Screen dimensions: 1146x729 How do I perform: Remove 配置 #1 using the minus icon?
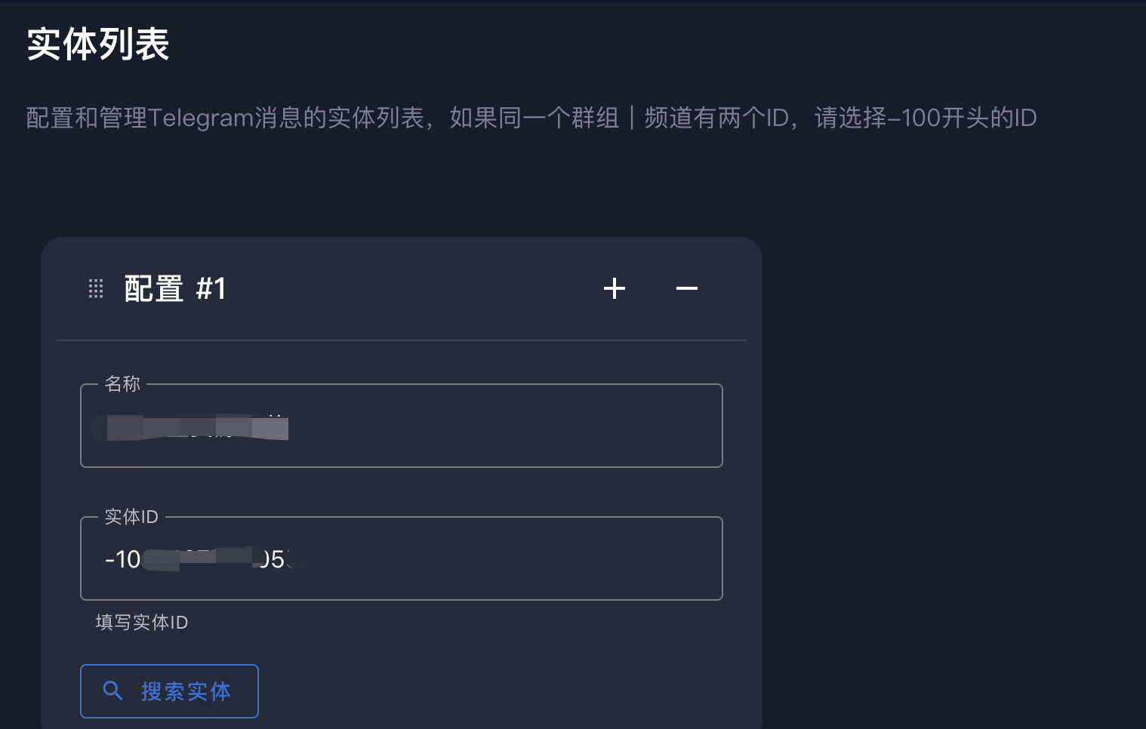[686, 288]
